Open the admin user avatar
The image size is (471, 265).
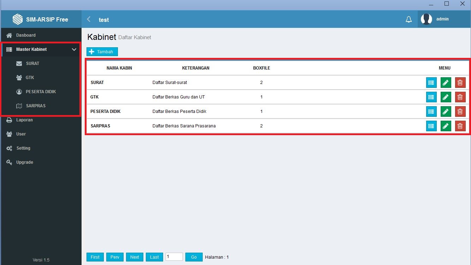click(427, 19)
